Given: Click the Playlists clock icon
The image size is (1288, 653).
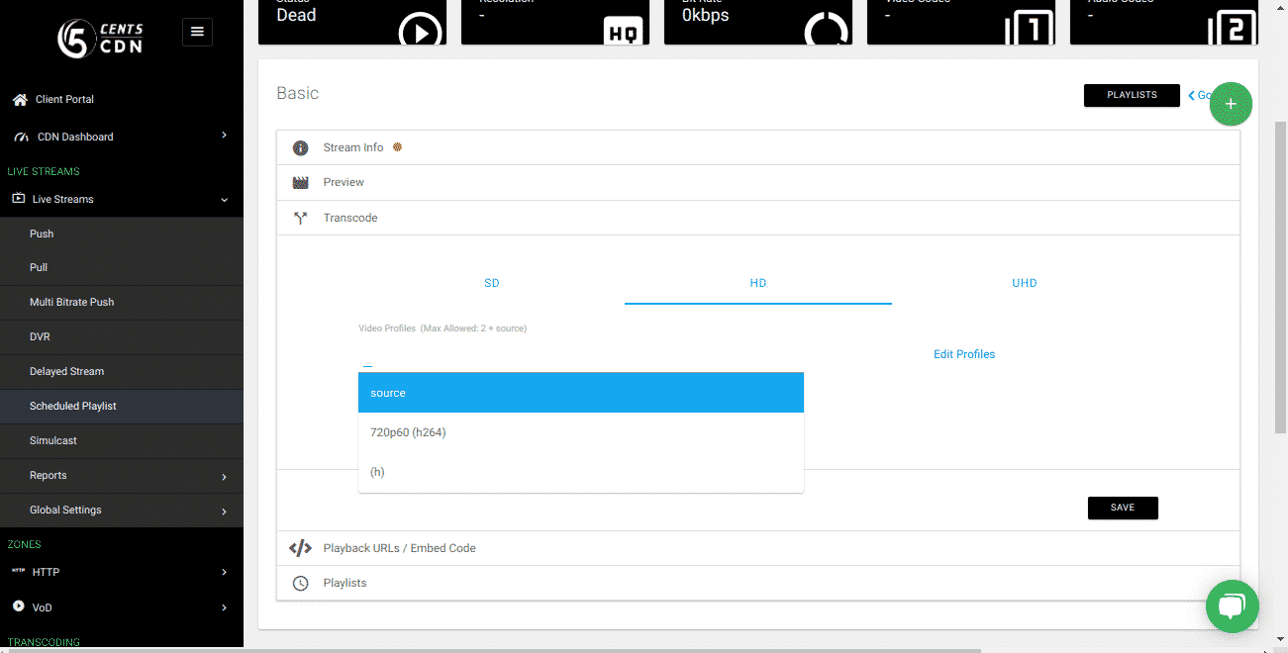Looking at the screenshot, I should pyautogui.click(x=301, y=584).
